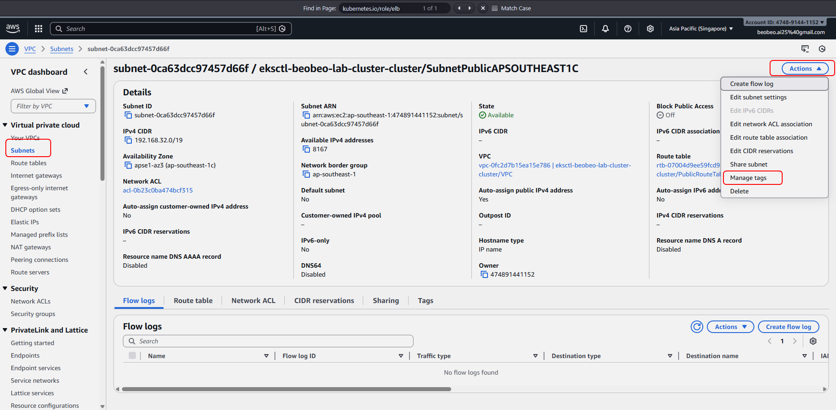Click the Create flow log button
Image resolution: width=836 pixels, height=410 pixels.
coord(788,327)
